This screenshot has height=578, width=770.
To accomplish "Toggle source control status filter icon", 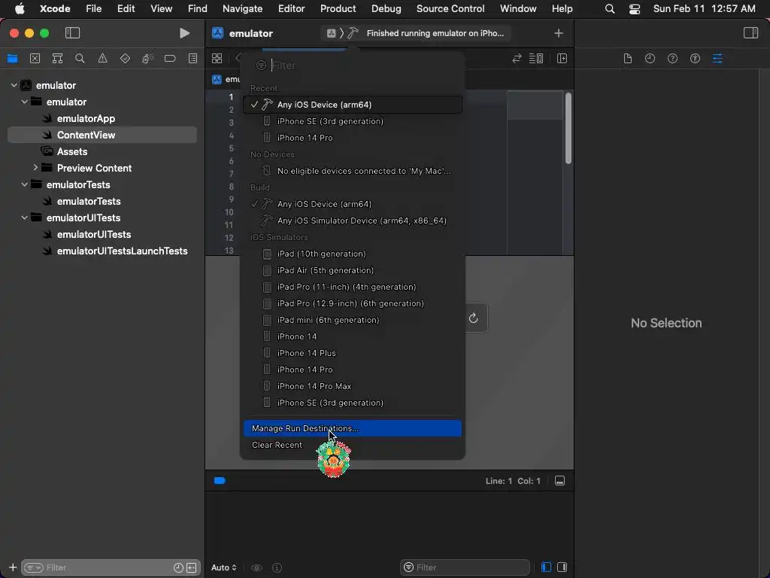I will pyautogui.click(x=192, y=567).
